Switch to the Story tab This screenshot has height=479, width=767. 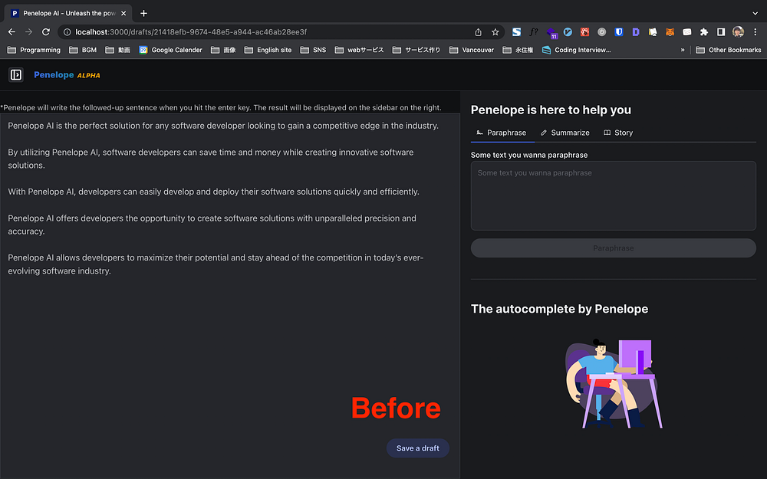click(618, 133)
